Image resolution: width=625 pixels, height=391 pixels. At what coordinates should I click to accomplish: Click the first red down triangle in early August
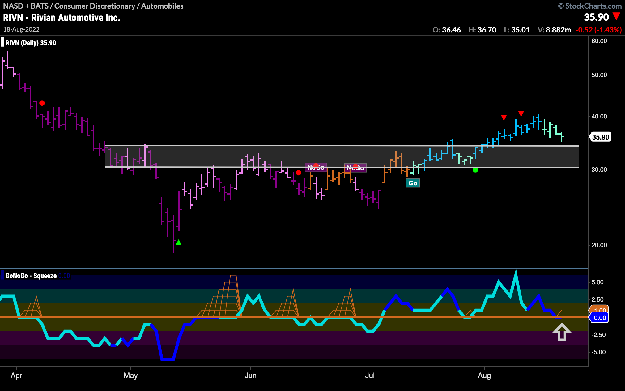point(504,118)
